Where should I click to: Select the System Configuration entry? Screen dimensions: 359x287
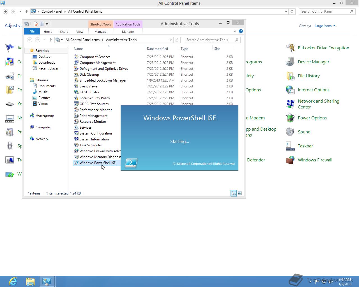96,133
